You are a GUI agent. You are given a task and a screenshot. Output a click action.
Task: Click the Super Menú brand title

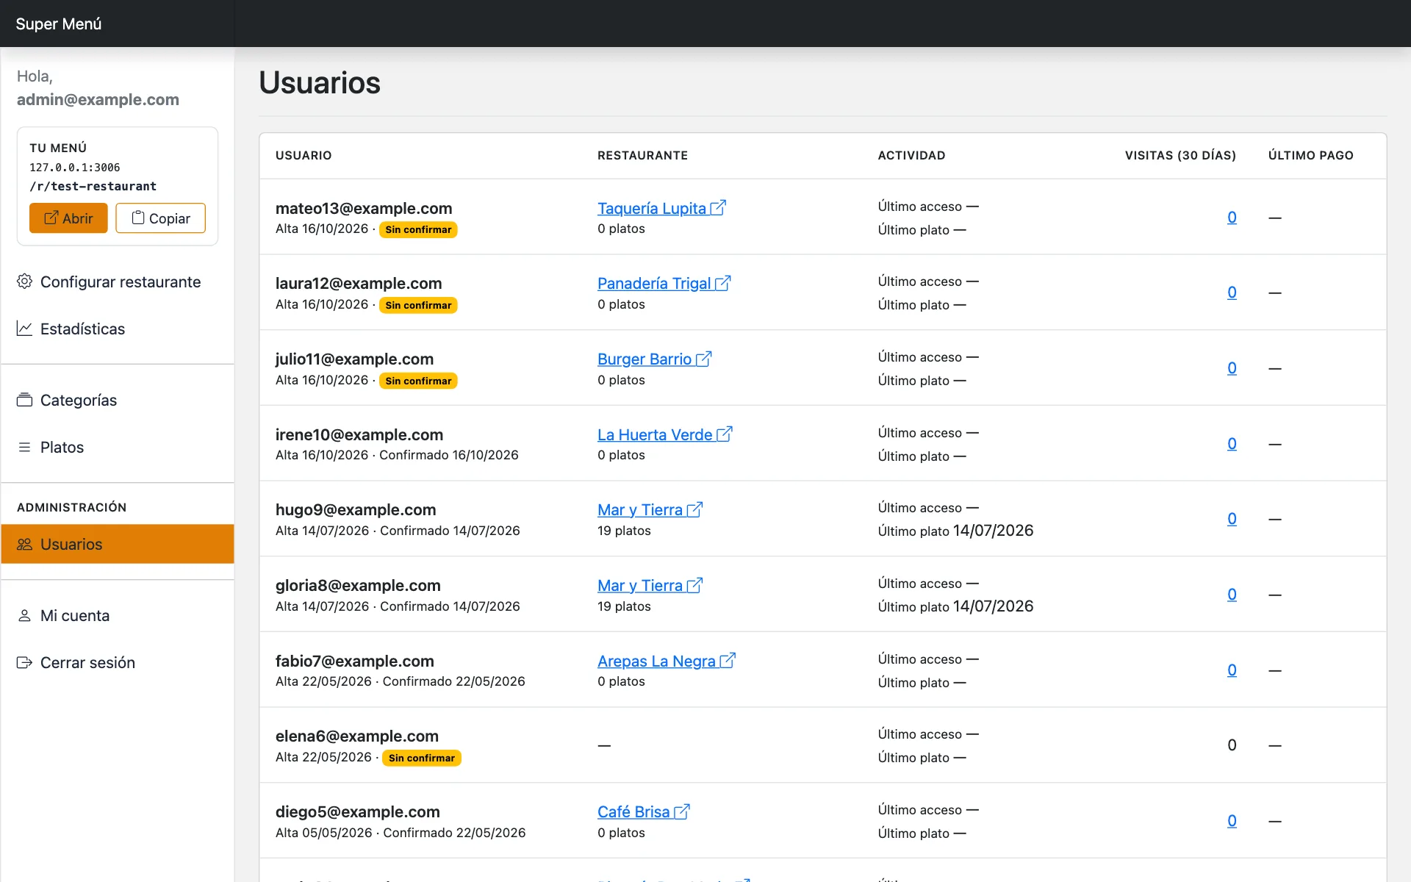click(x=59, y=24)
